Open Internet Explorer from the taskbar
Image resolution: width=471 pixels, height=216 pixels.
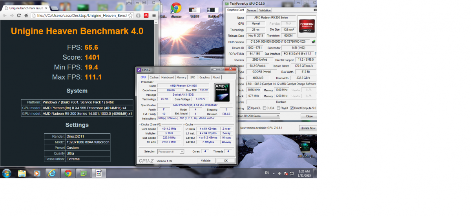point(52,173)
